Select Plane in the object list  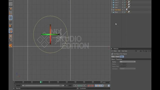(x=116, y=12)
